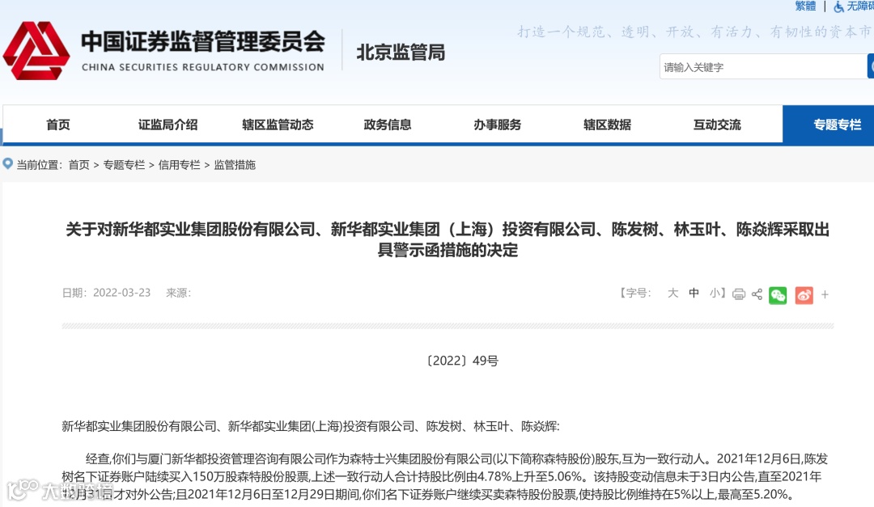Click the print icon in toolbar

[739, 294]
